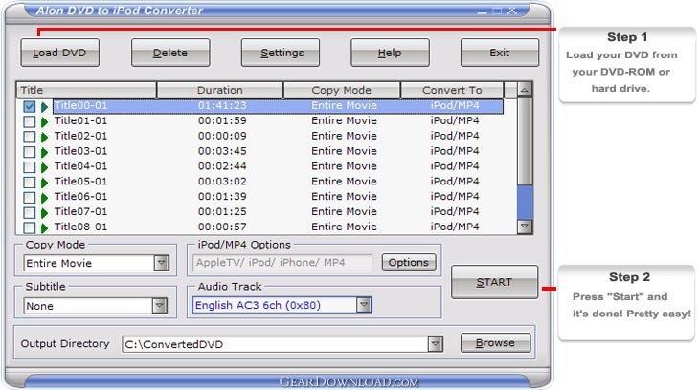Viewport: 699px width, 390px height.
Task: Click the list scrollbar down arrow
Action: click(525, 227)
